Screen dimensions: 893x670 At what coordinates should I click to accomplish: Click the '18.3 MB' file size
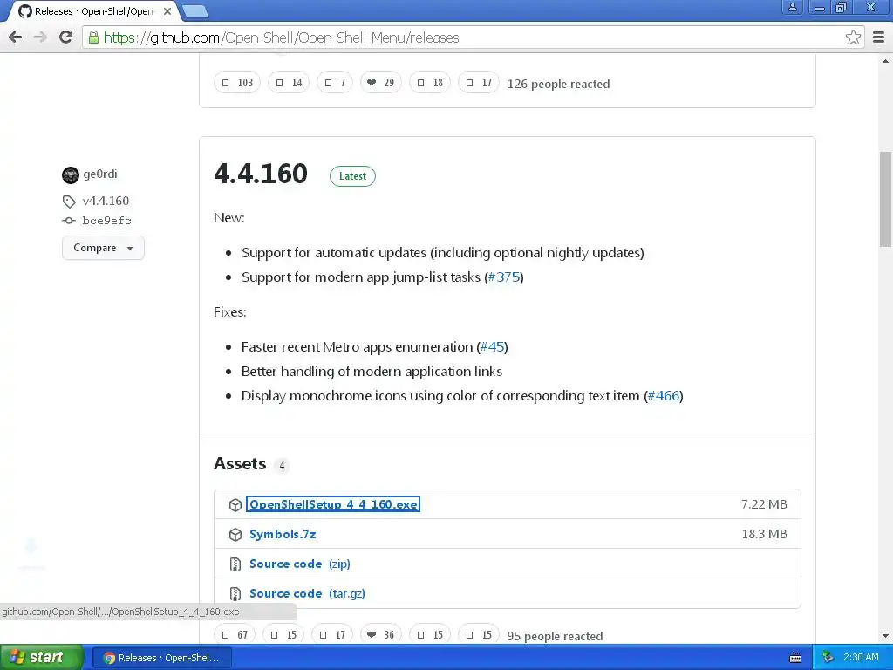[x=764, y=534]
